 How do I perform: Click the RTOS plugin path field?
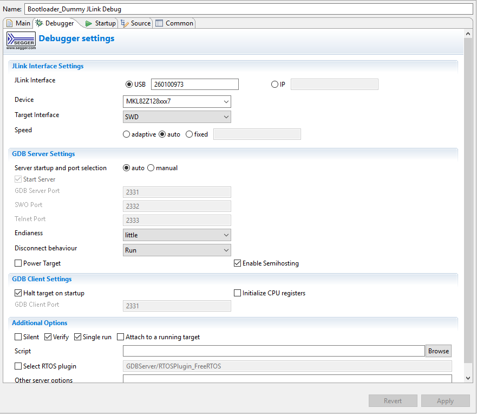[287, 366]
